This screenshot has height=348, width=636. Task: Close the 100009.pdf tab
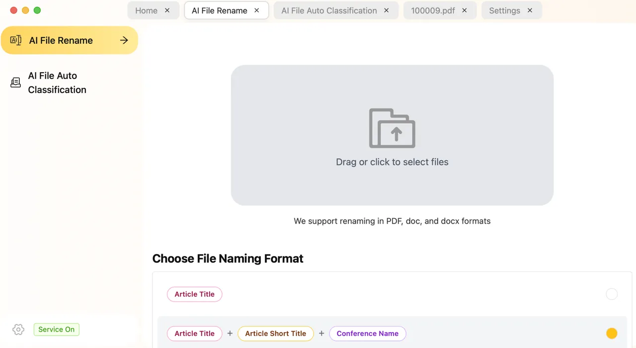[465, 10]
